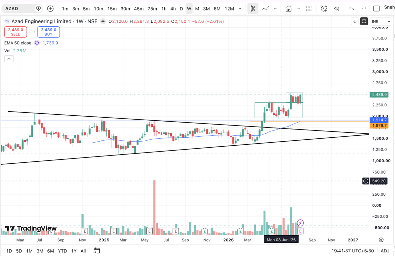The height and width of the screenshot is (256, 395).
Task: Collapse the indicator legend with the caret button
Action: (9, 59)
